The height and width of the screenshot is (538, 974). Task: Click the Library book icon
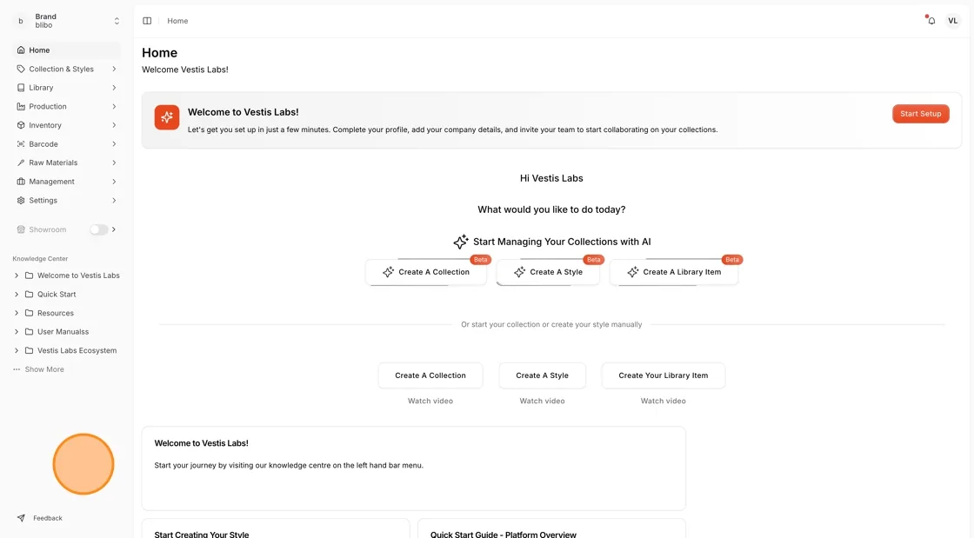[x=21, y=88]
